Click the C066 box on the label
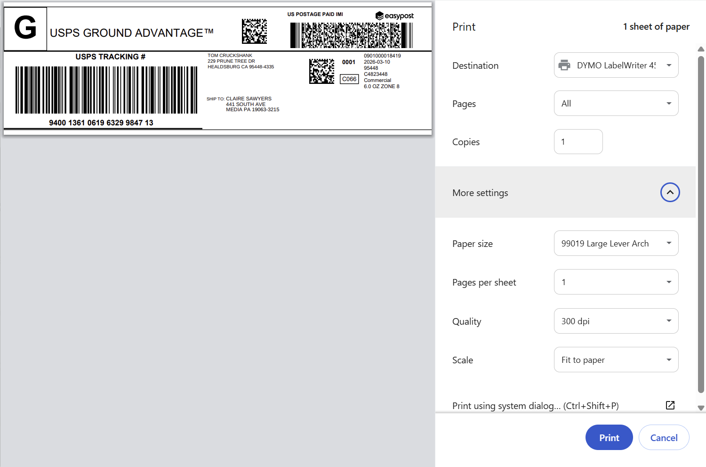 pos(349,79)
